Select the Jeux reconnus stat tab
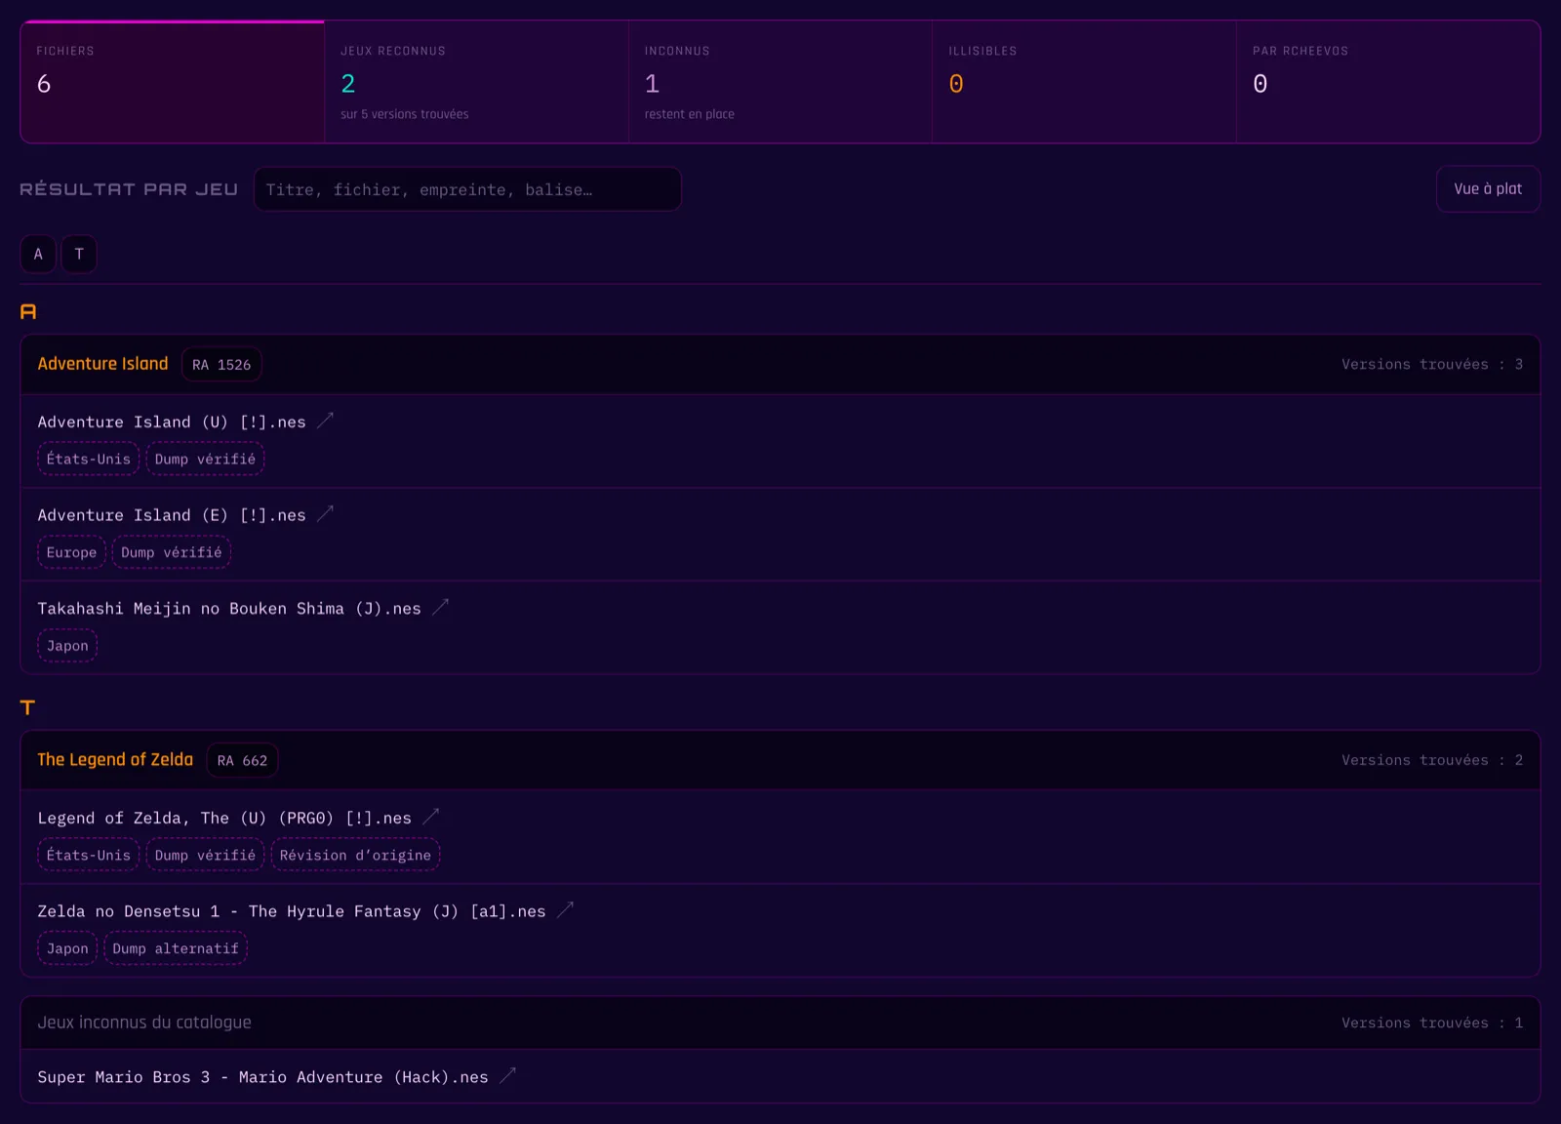Screen dimensions: 1561x1124 pyautogui.click(x=476, y=82)
